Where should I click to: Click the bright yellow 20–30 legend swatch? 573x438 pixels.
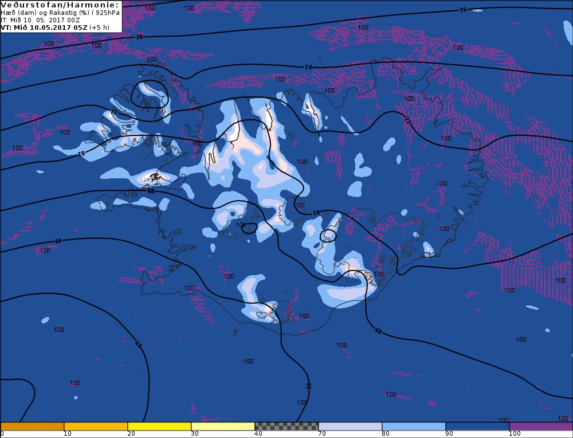(159, 427)
